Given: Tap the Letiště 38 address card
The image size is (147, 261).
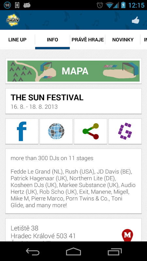Looking at the screenshot, I should (x=73, y=230).
